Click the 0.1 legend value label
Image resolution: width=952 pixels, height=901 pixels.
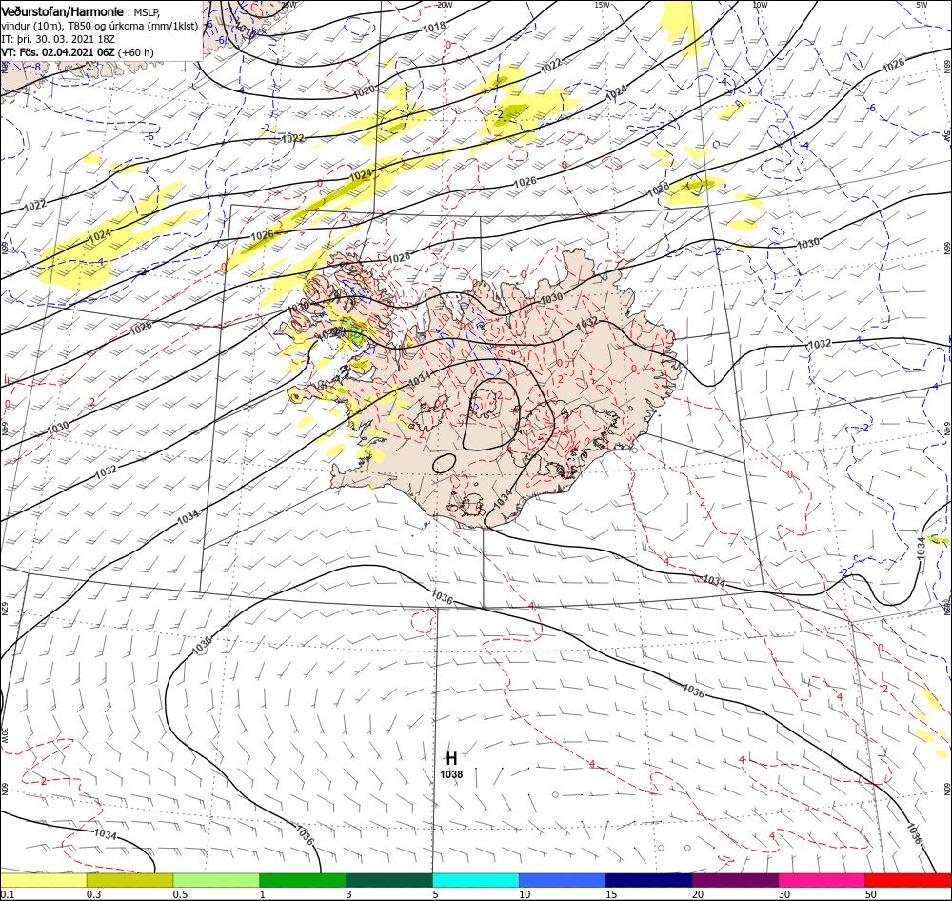point(8,894)
